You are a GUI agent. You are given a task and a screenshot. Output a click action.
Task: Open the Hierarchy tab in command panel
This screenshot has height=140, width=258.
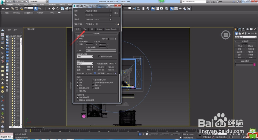pos(243,29)
